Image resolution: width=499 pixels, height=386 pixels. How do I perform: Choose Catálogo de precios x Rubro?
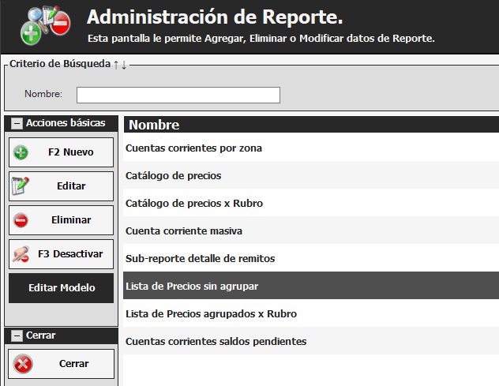[193, 203]
